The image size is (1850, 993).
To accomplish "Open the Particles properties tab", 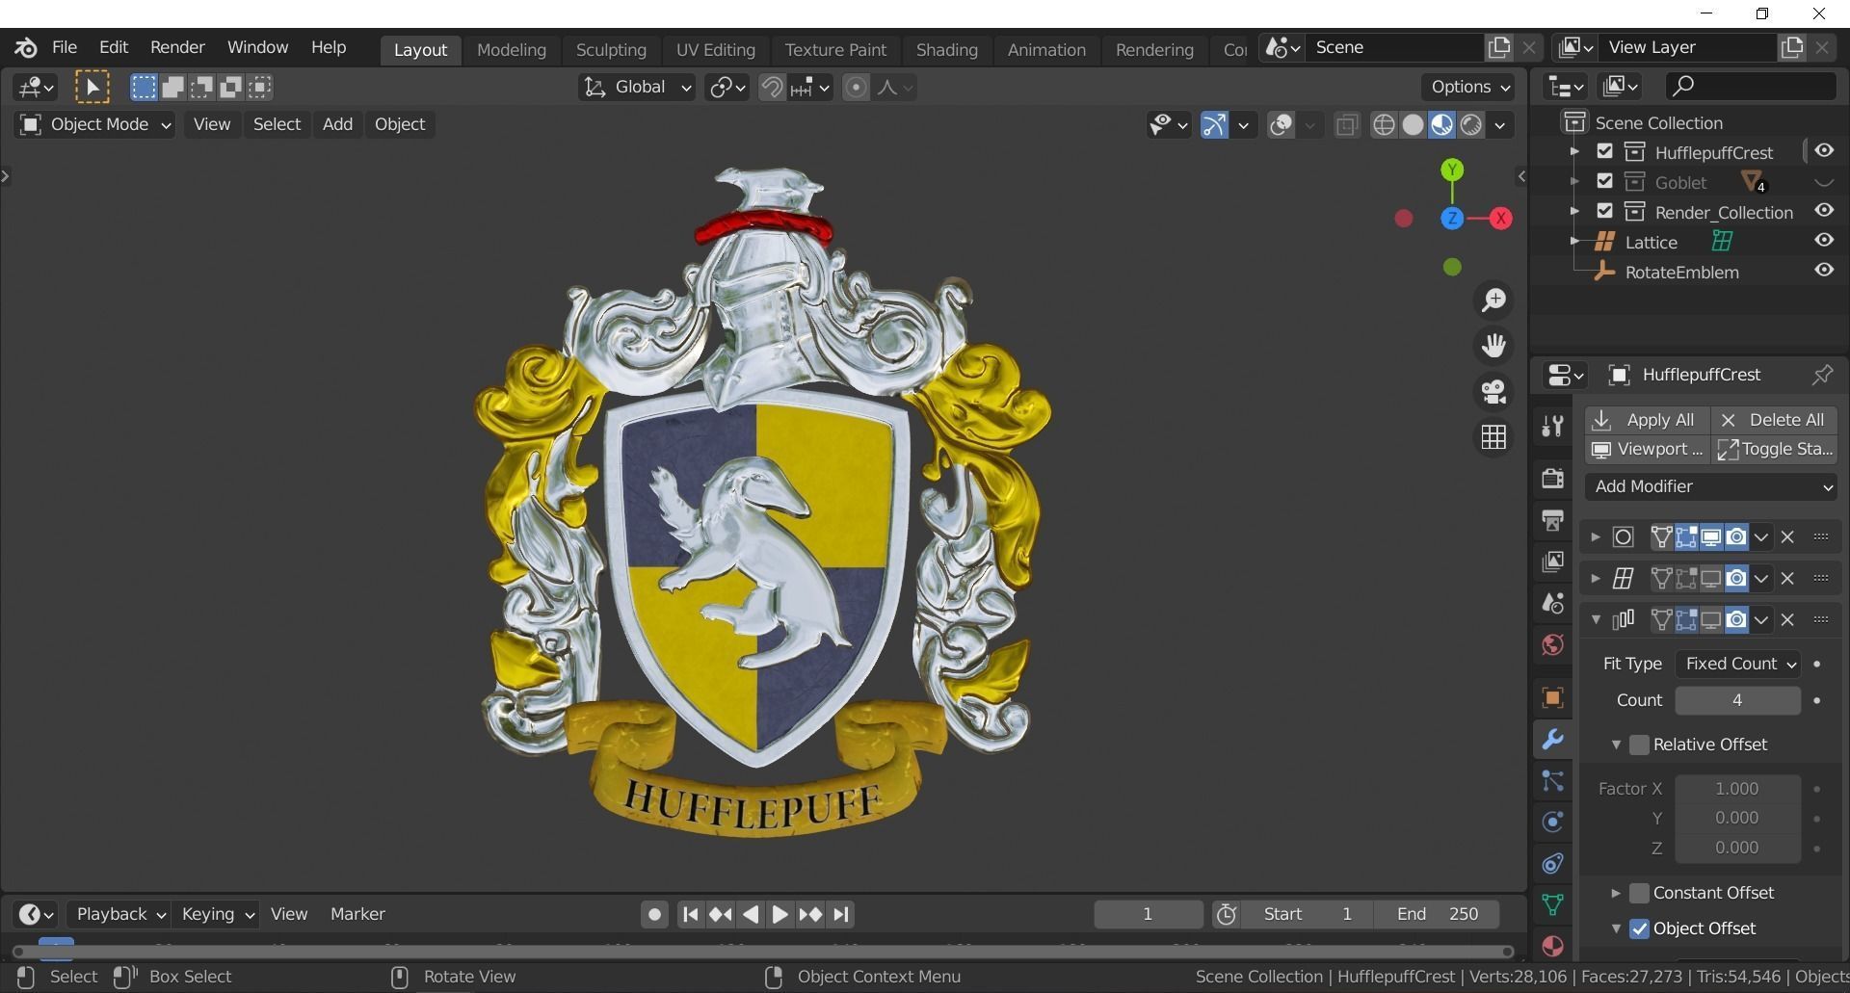I will point(1552,780).
